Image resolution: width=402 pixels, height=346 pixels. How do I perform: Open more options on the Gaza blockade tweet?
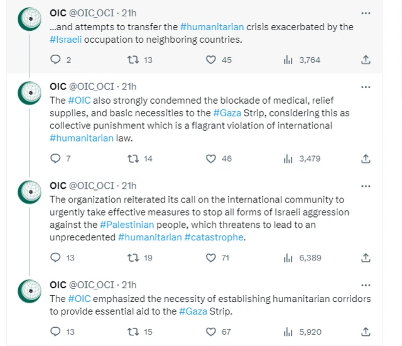[x=366, y=86]
